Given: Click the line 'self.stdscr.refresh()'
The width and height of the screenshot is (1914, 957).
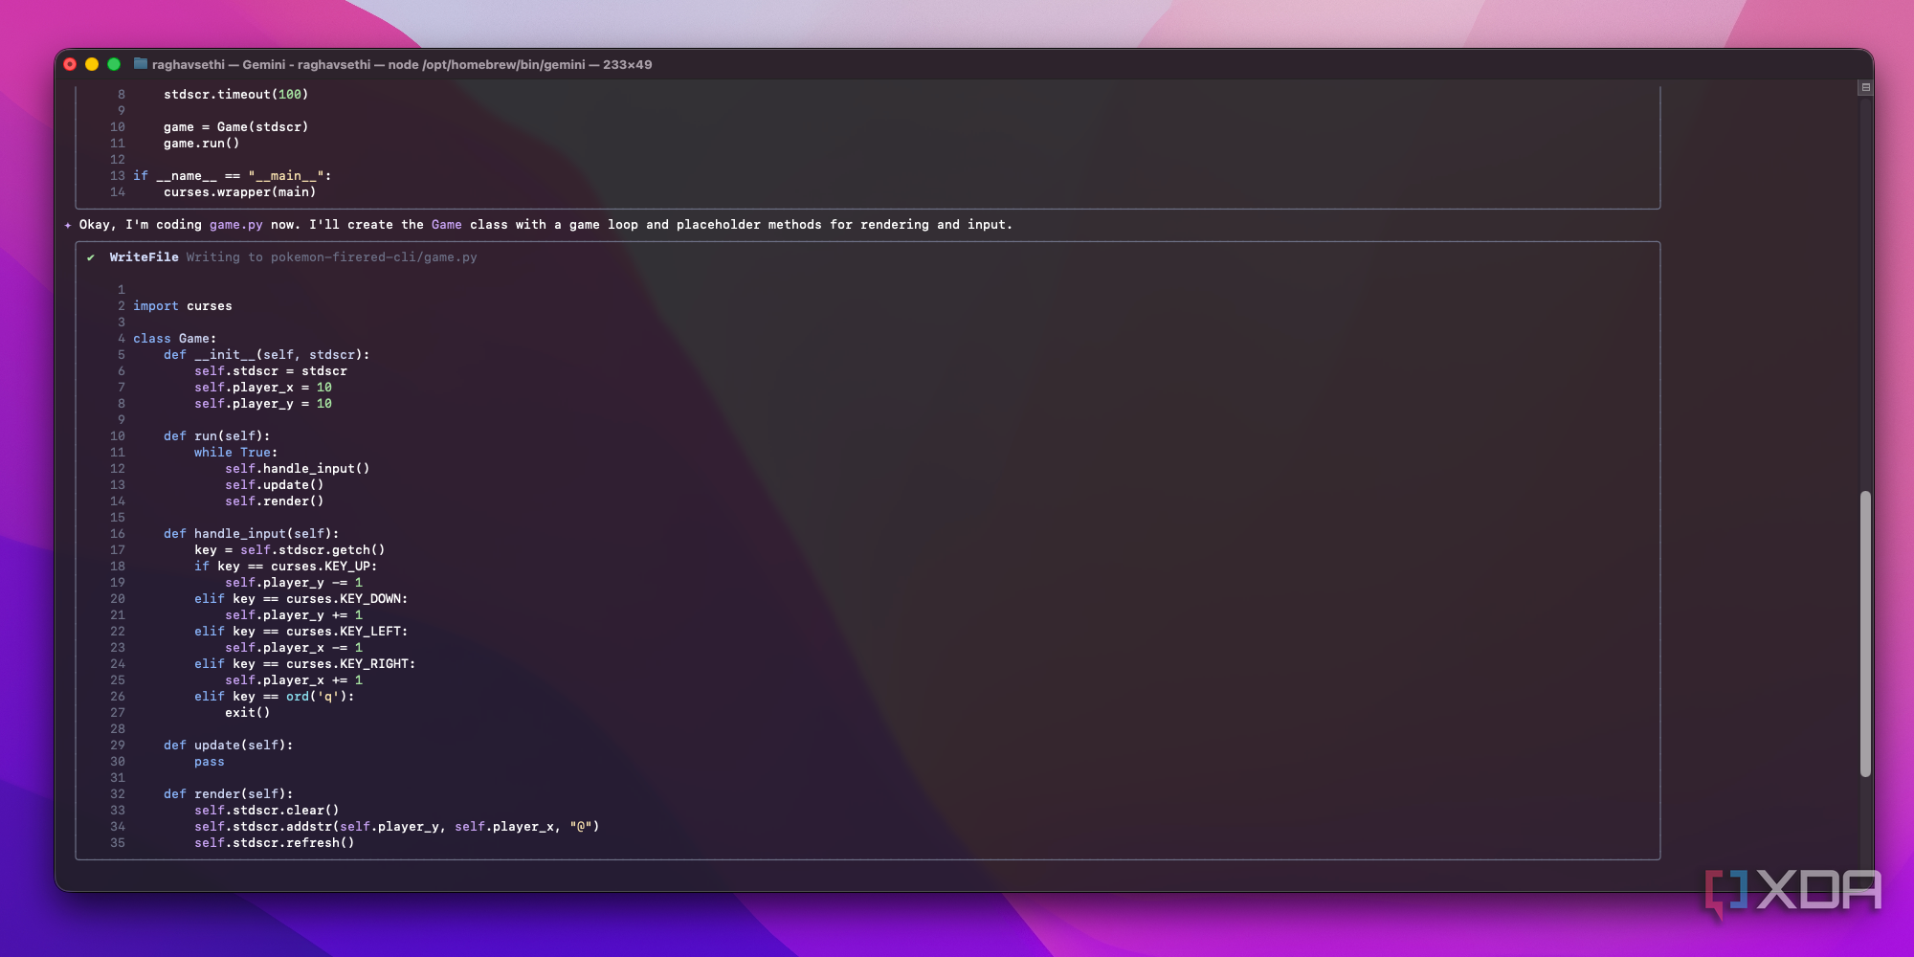Looking at the screenshot, I should pos(275,843).
